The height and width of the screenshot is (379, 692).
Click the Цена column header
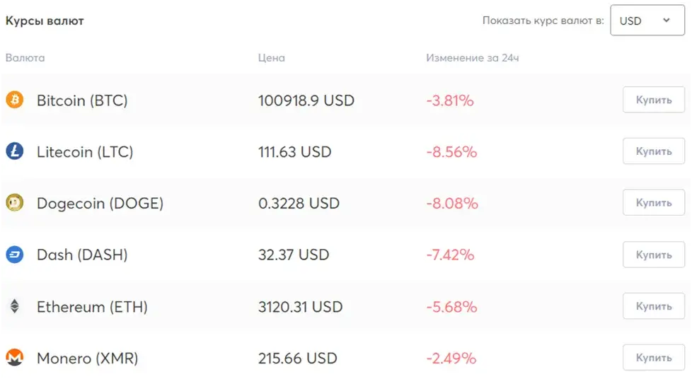[272, 58]
